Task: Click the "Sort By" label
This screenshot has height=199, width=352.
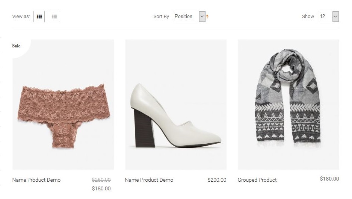Action: coord(161,17)
